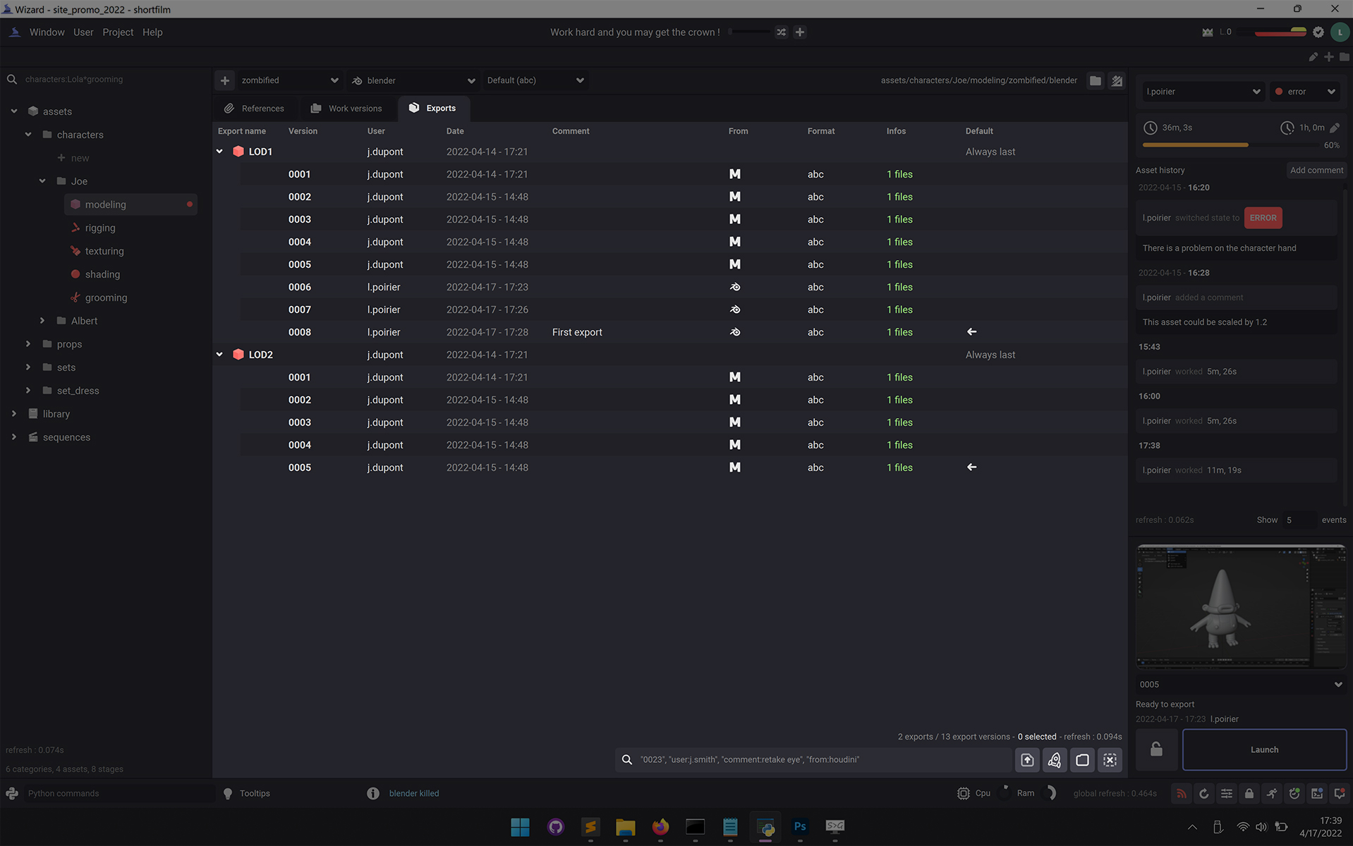Open the Project menu
The height and width of the screenshot is (846, 1353).
(x=117, y=32)
